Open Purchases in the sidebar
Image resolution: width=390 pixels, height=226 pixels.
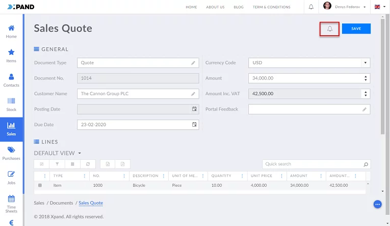point(11,153)
